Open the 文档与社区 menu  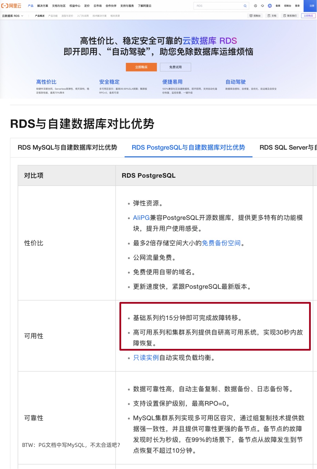[x=60, y=6]
